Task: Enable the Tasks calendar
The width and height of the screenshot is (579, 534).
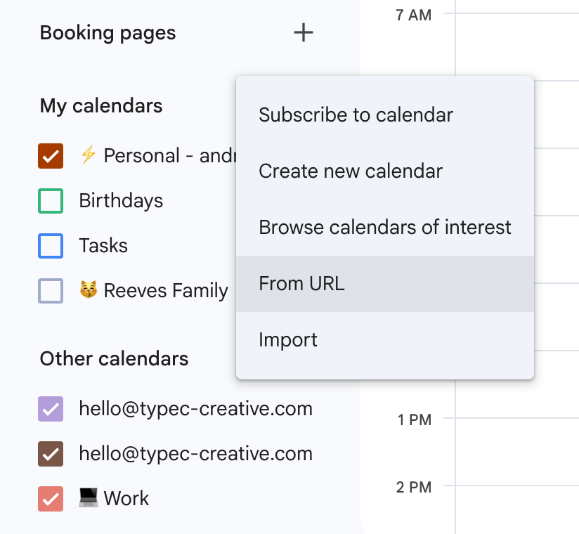Action: [50, 245]
